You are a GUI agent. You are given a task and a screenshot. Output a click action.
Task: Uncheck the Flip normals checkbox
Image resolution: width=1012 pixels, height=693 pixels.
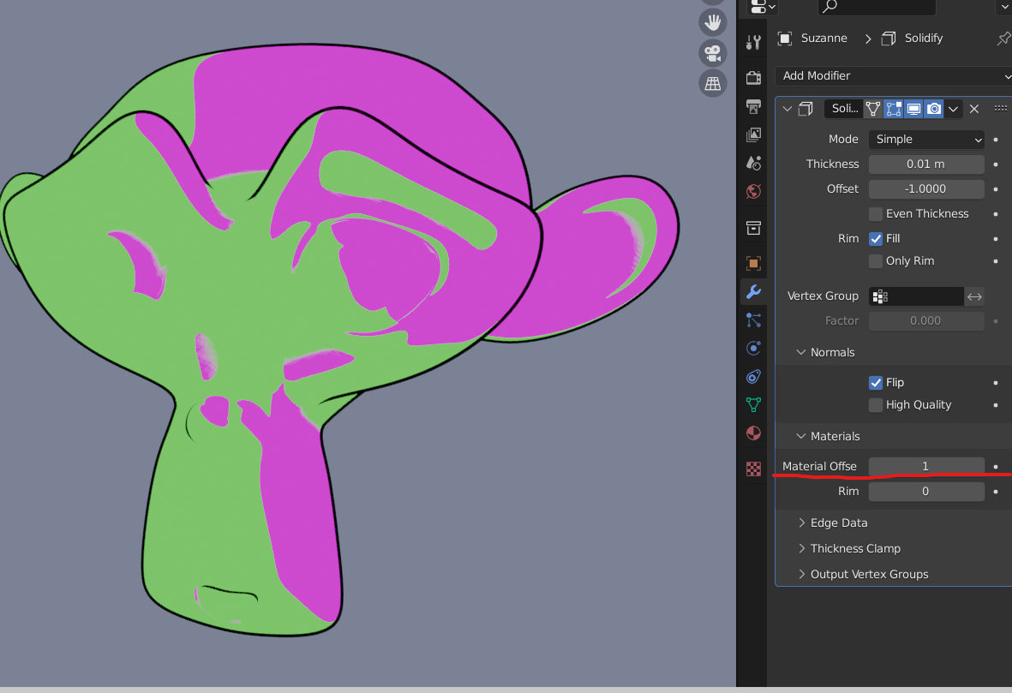pos(876,383)
